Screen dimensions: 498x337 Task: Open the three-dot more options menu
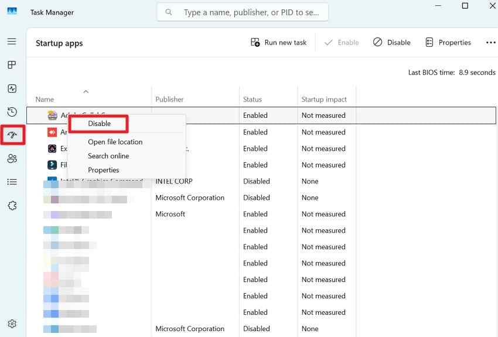[491, 42]
